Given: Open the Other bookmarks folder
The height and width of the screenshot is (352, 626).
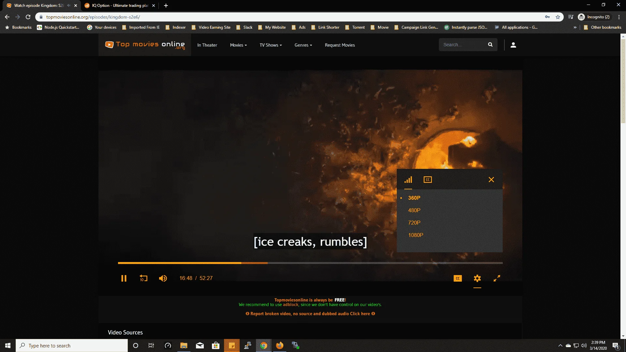Looking at the screenshot, I should tap(603, 27).
